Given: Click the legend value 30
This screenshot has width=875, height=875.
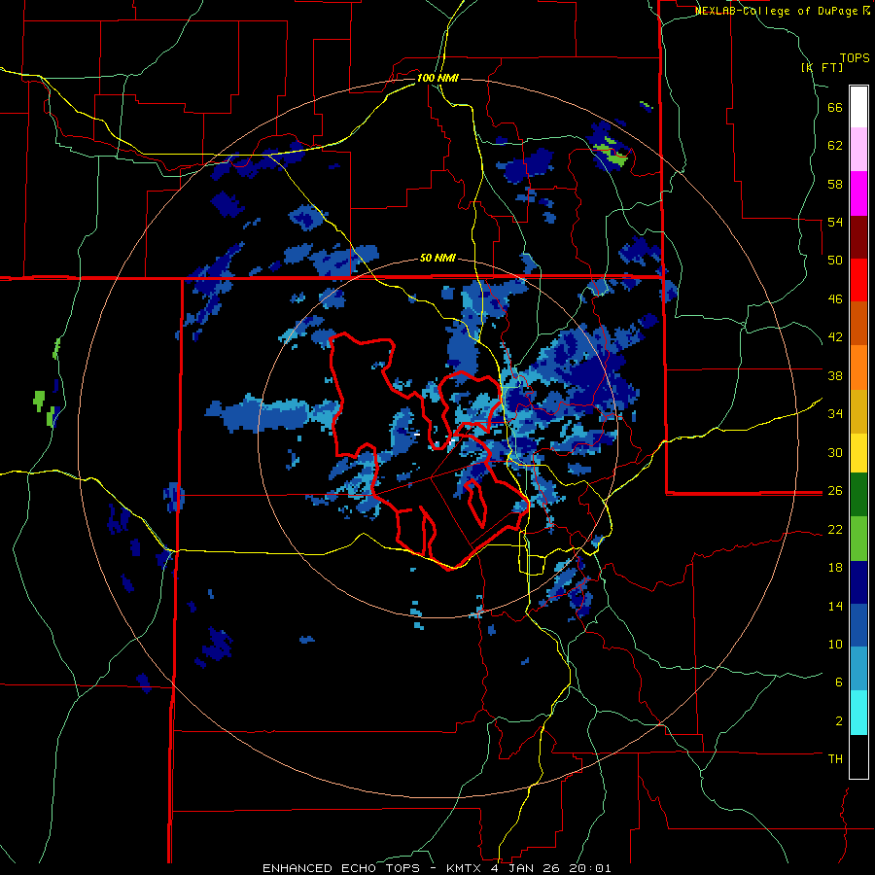Looking at the screenshot, I should (x=835, y=452).
